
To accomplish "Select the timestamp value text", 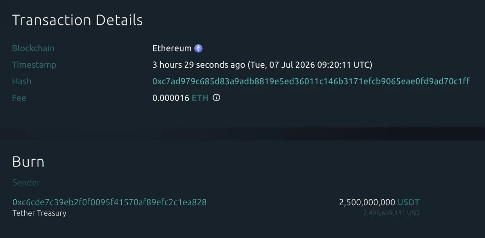I will coord(262,65).
